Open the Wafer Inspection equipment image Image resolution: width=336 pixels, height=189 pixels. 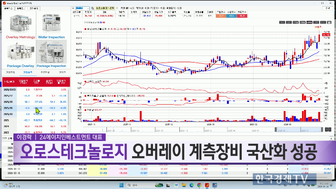51,24
